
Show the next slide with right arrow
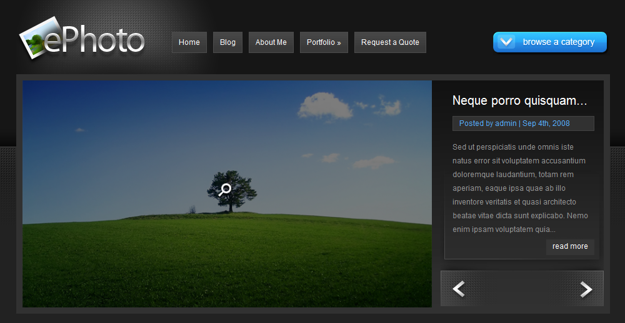coord(586,289)
